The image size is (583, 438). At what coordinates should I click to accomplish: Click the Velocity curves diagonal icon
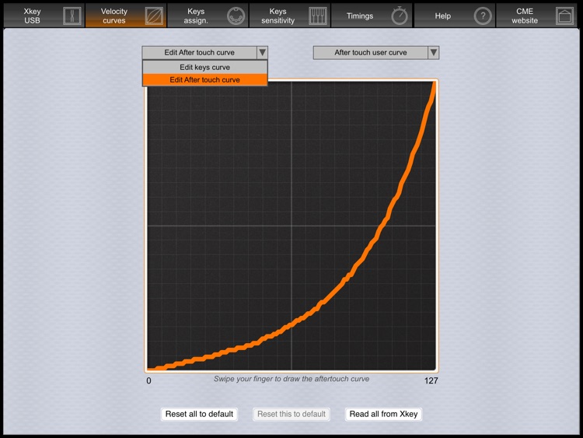pyautogui.click(x=154, y=16)
